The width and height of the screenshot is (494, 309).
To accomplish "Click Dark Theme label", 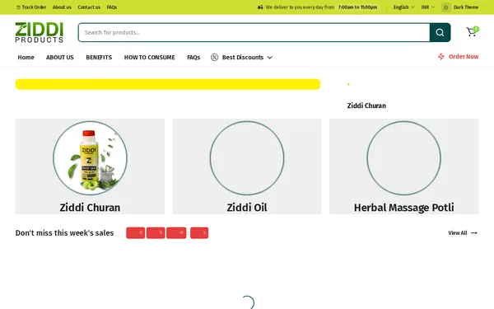I will 466,7.
